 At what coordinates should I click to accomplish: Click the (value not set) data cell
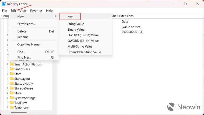click(132, 27)
